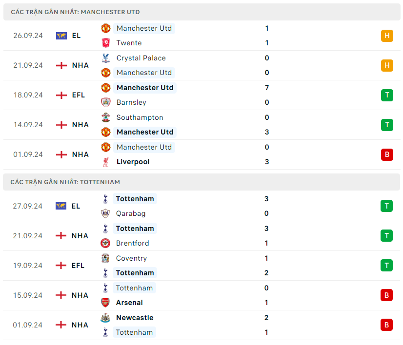Screen dimensions: 403x345
Task: Click red B badge for Arsenal match
Action: pos(386,295)
